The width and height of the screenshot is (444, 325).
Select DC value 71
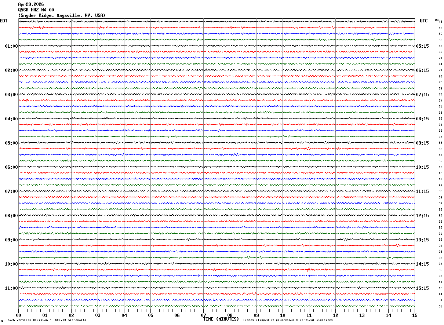(440, 106)
